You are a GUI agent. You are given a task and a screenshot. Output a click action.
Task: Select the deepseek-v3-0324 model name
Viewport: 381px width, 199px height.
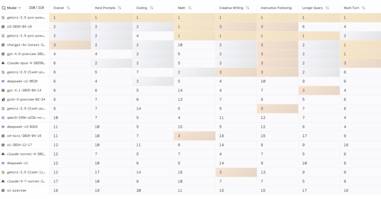pos(22,127)
